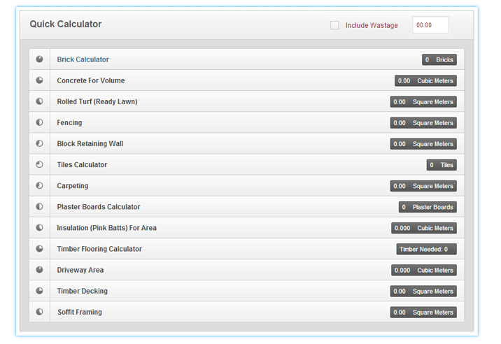Click the Plaster Boards result badge
This screenshot has width=501, height=344.
click(428, 207)
